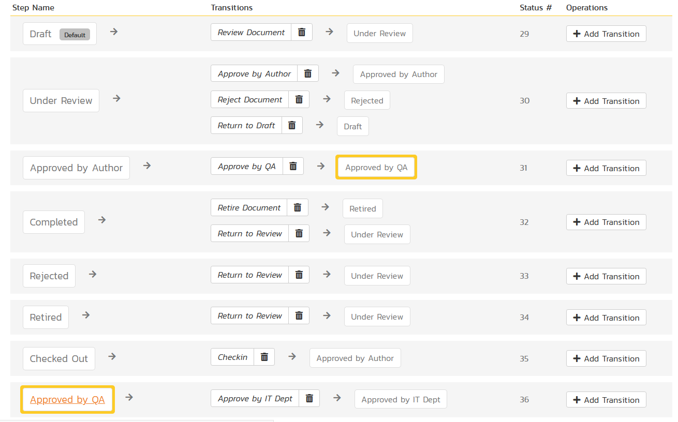The image size is (678, 422).
Task: Click the Return to Draft transition name
Action: tap(246, 125)
